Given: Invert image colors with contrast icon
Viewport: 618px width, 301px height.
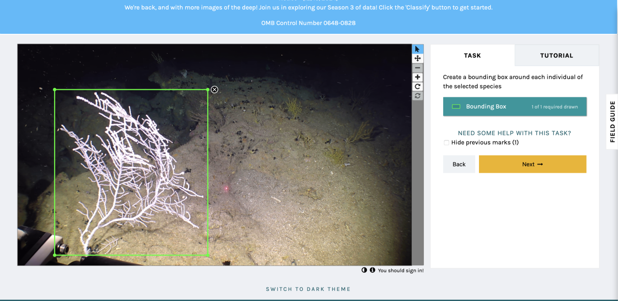Looking at the screenshot, I should point(364,270).
